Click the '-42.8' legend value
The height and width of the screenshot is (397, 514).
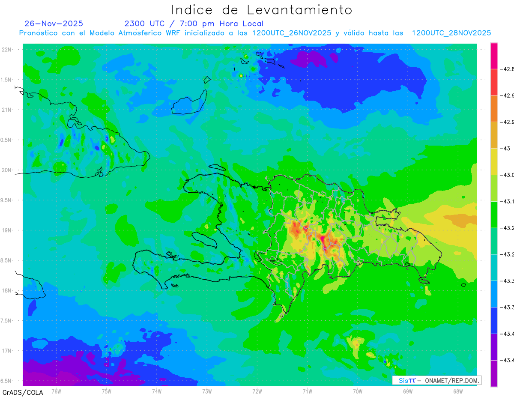click(508, 69)
